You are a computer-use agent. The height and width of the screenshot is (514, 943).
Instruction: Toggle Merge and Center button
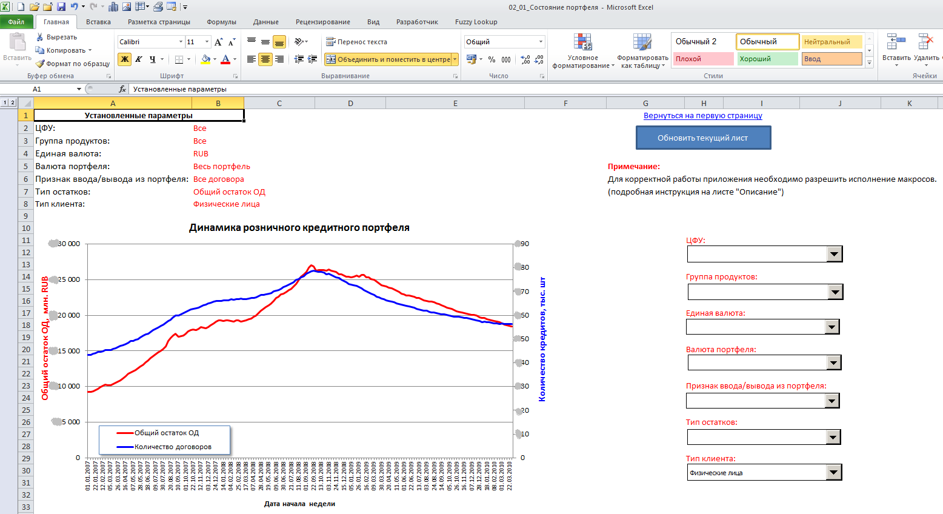click(388, 59)
